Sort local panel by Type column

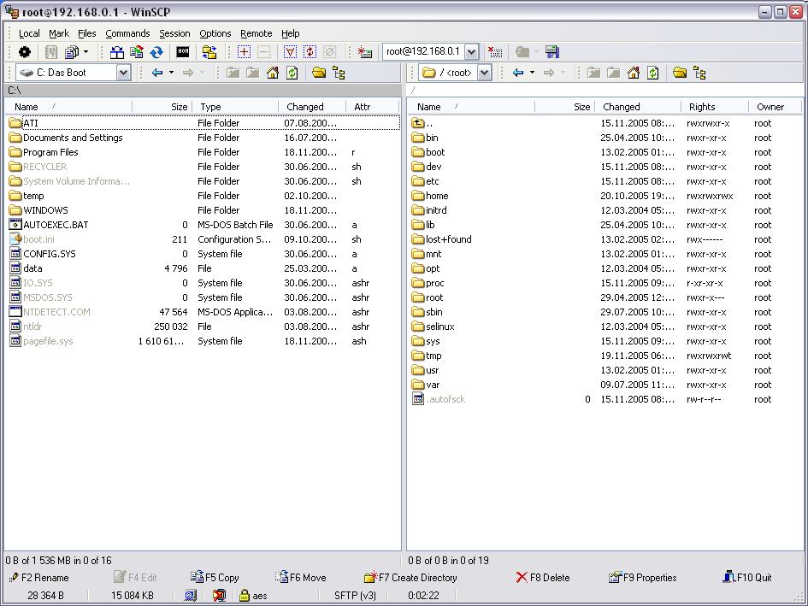pyautogui.click(x=235, y=107)
